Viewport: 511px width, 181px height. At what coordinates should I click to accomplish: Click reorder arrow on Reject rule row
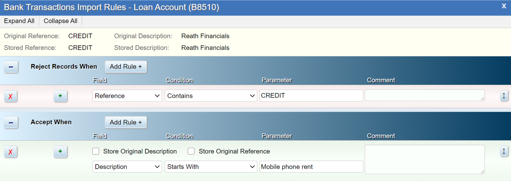point(504,96)
